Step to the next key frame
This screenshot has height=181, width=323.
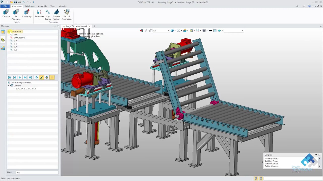coord(25,77)
